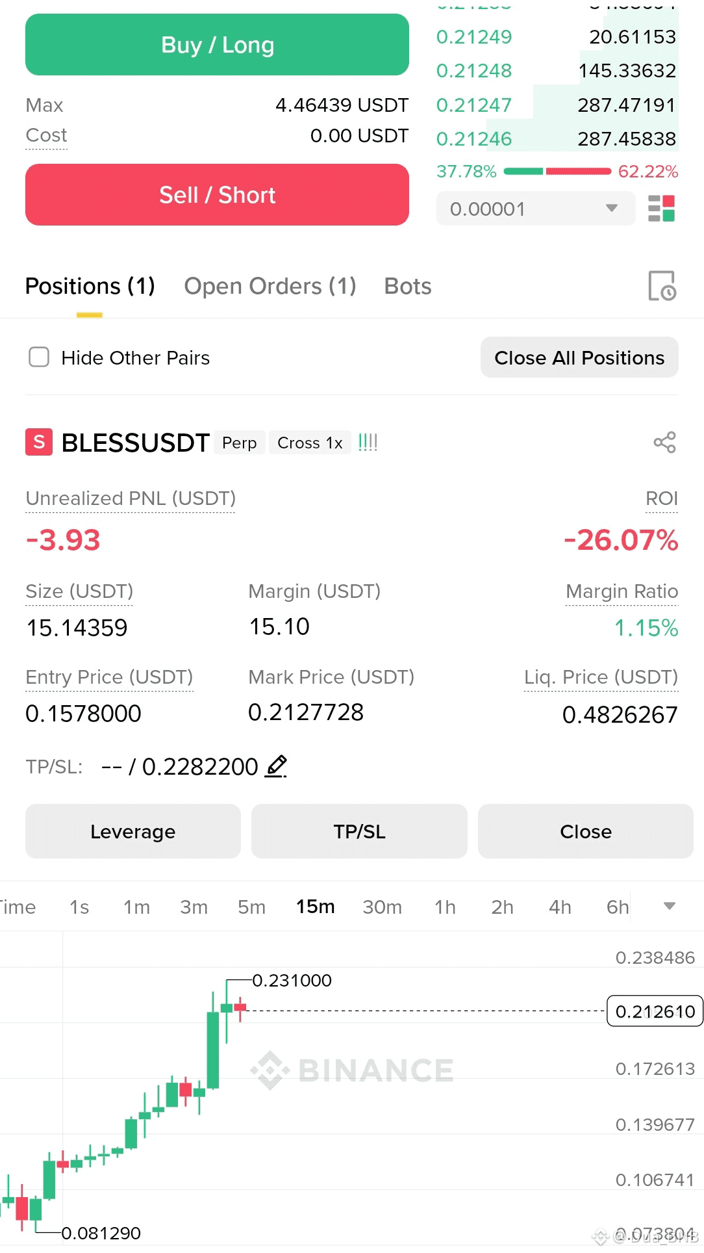Screen dimensions: 704x1253
Task: Select the 0.21247 bid price row
Action: (557, 105)
